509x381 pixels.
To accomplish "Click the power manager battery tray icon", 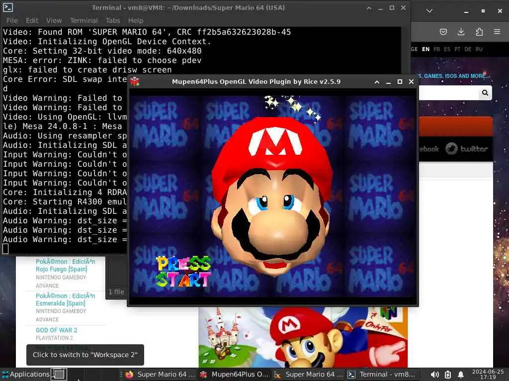I will [448, 375].
